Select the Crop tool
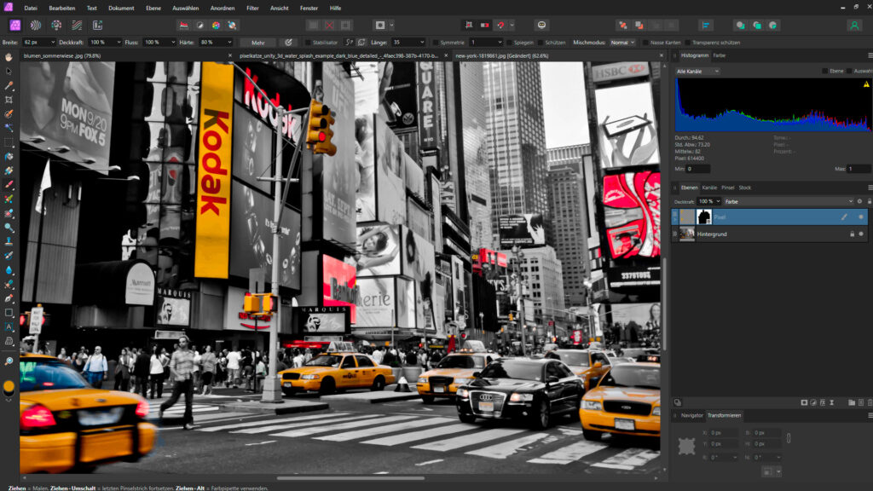The image size is (873, 491). point(9,100)
